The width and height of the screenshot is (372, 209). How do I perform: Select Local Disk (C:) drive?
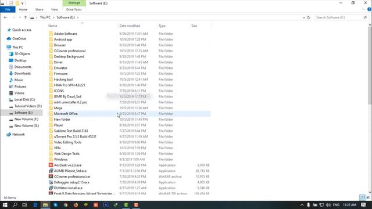pos(24,99)
